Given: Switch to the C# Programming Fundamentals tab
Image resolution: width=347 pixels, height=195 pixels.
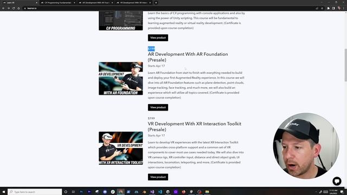Looking at the screenshot, I should 57,3.
